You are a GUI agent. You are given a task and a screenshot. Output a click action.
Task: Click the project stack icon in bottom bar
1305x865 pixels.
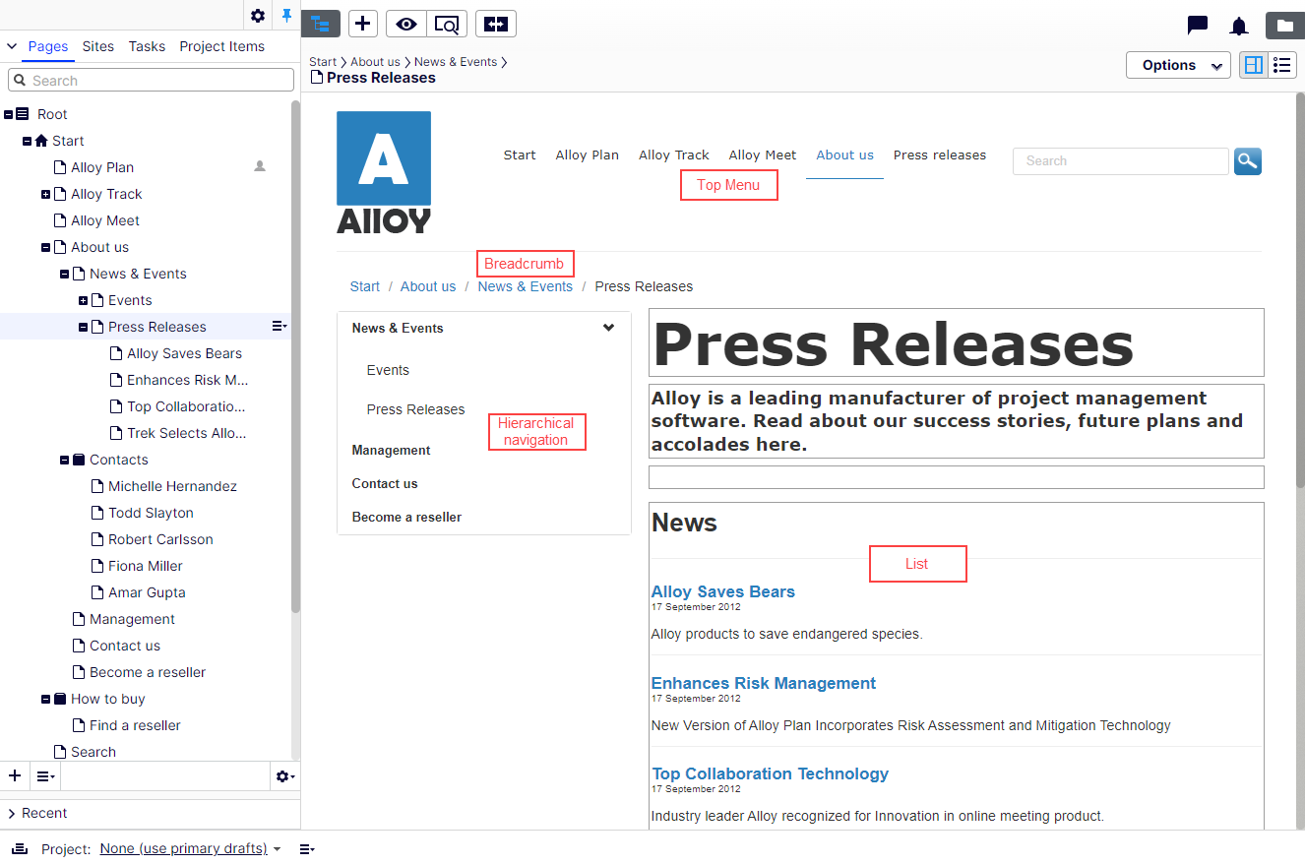click(x=20, y=848)
